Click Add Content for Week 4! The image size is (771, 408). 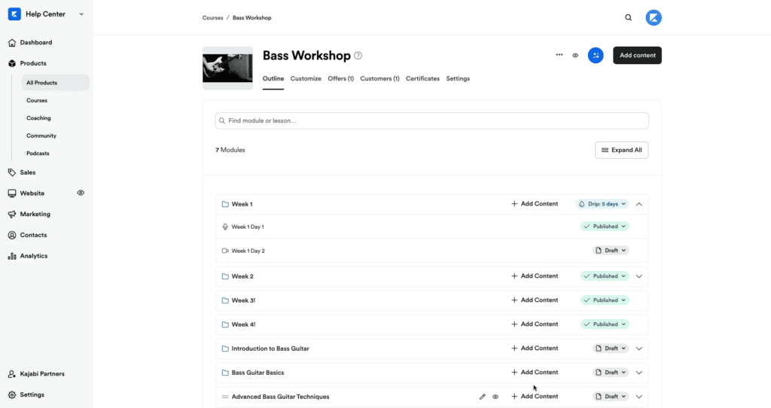coord(535,324)
